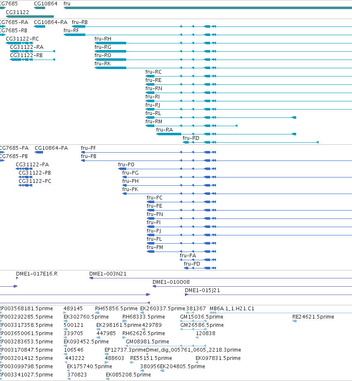
Task: Click the RE55151.5prime EST label
Action: pos(151,358)
